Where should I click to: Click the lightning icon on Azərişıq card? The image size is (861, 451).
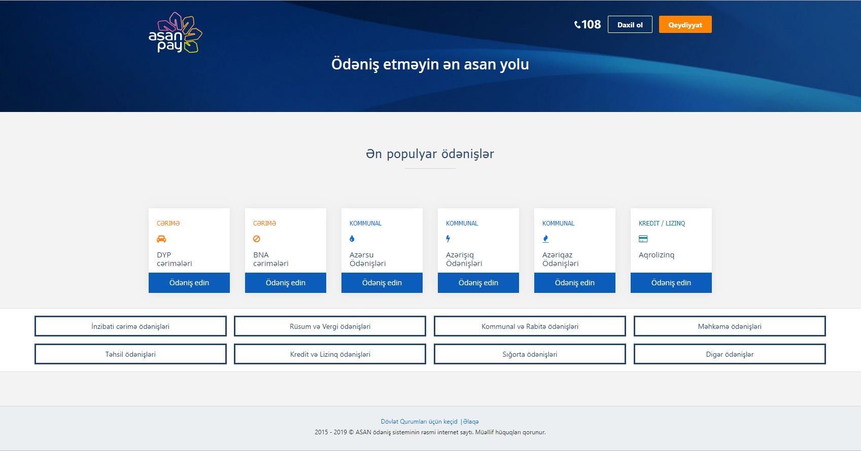(448, 239)
